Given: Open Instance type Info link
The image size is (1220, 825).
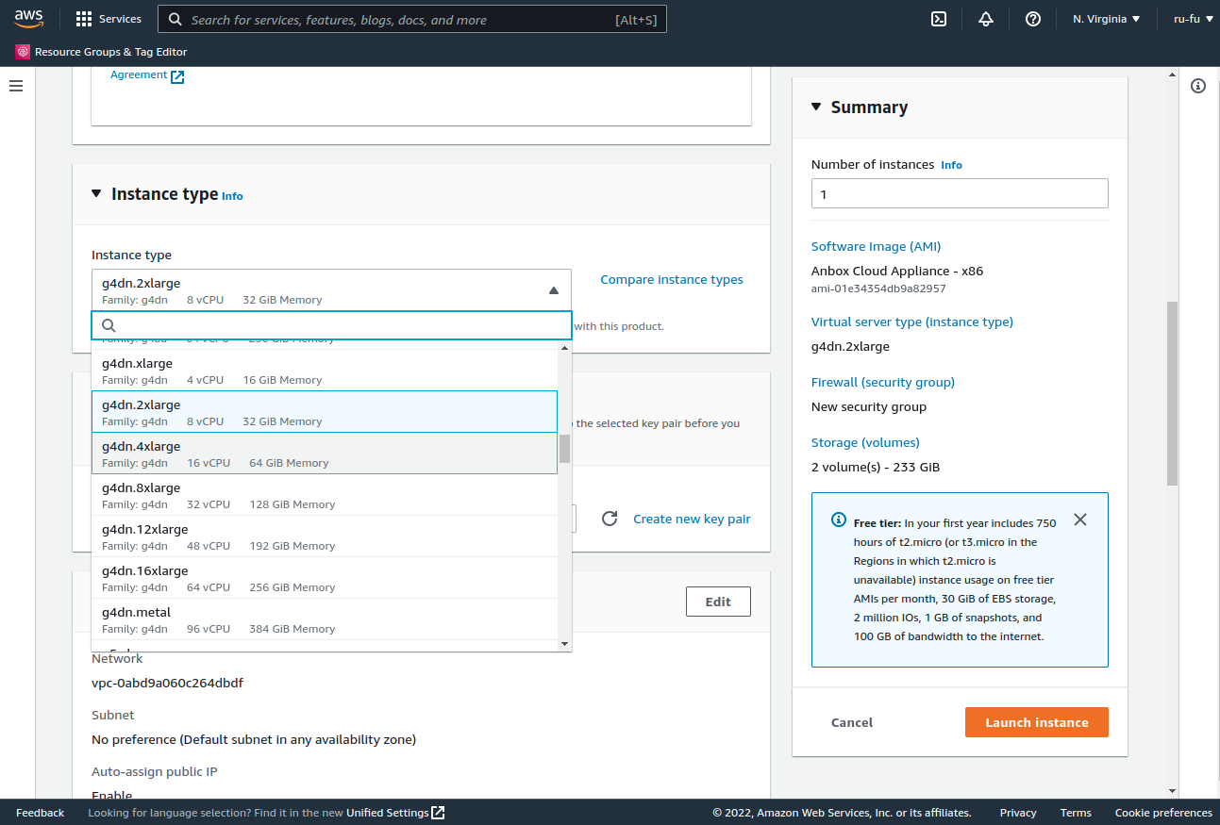Looking at the screenshot, I should [232, 196].
